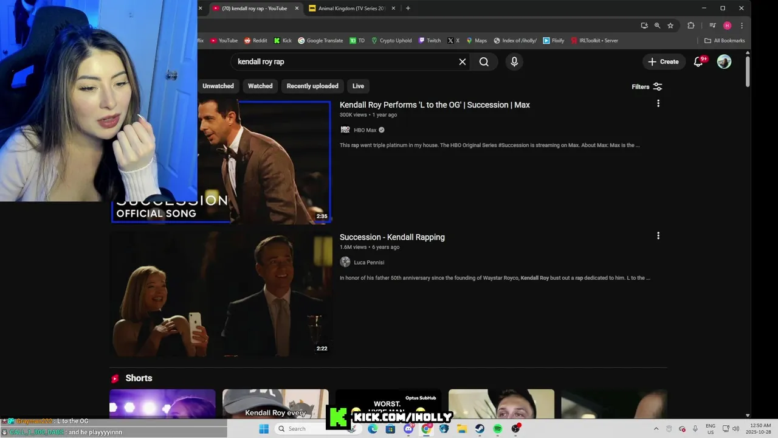The image size is (778, 438).
Task: Click Luca Pennisi channel avatar
Action: click(345, 262)
